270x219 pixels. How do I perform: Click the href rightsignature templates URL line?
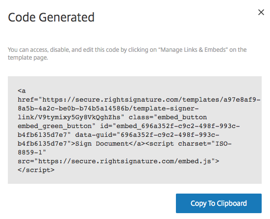tap(139, 100)
